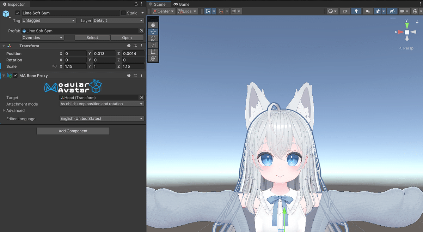Select the Move tool in Scene
The image size is (423, 232).
pyautogui.click(x=153, y=31)
